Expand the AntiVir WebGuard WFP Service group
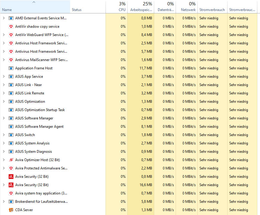 point(4,35)
